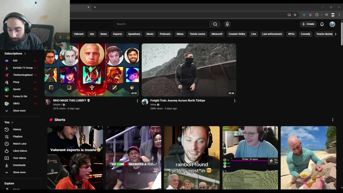Open the notifications bell
Screen dimensions: 343x193
pyautogui.click(x=322, y=24)
